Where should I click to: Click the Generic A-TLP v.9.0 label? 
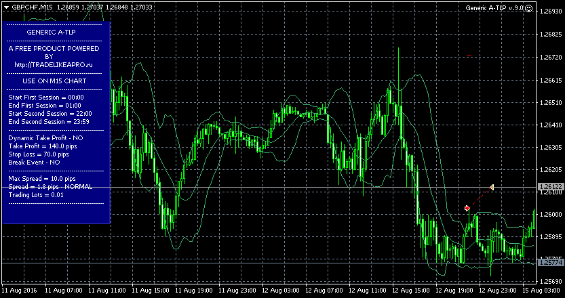pyautogui.click(x=494, y=7)
